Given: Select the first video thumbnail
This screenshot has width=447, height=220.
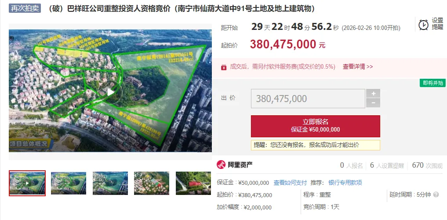Looking at the screenshot, I should pyautogui.click(x=27, y=183).
